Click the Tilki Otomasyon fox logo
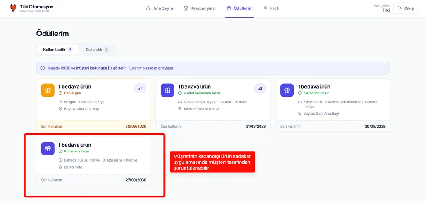426x201 pixels. point(13,8)
